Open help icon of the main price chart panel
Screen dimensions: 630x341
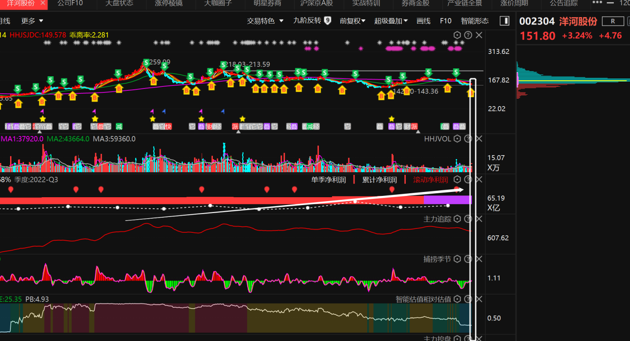468,35
